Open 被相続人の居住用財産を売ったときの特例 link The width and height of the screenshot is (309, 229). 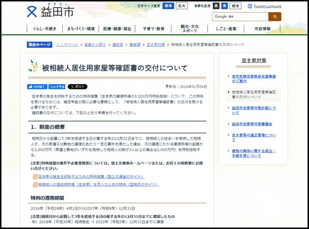98,185
